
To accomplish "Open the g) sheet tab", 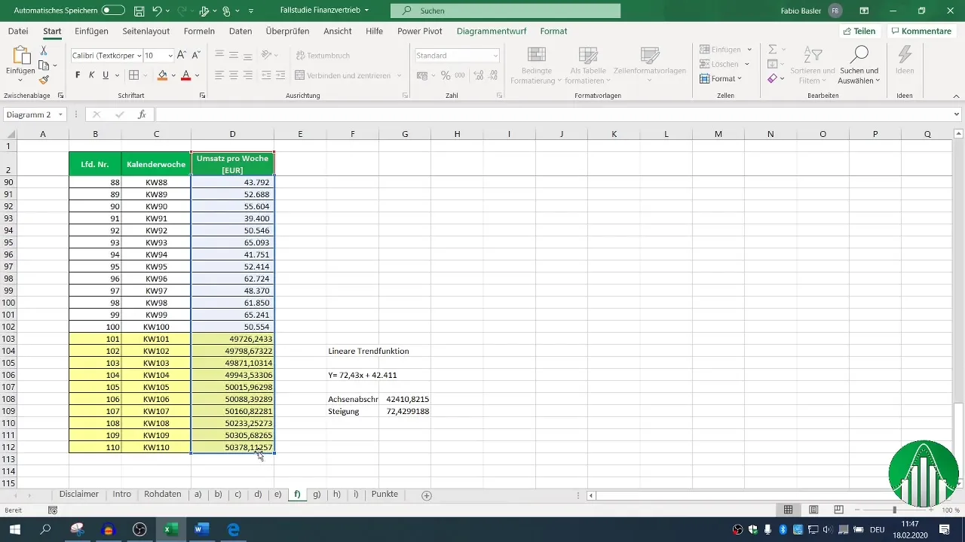I will (x=317, y=495).
